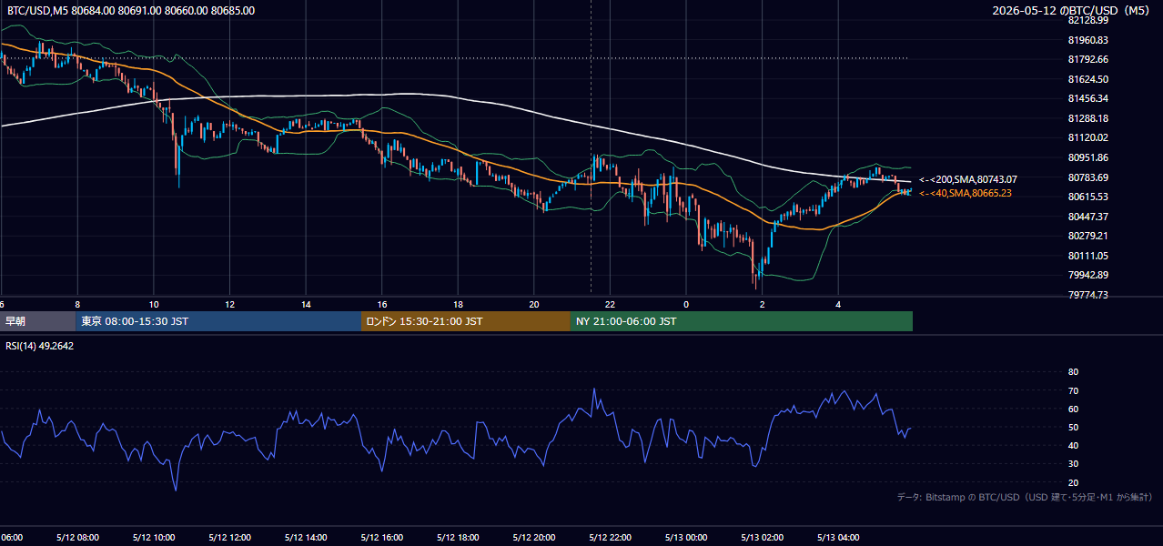Click bottom time label 5/12 14:00
The width and height of the screenshot is (1163, 546).
(306, 538)
